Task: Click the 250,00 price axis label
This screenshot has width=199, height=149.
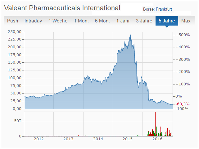Action: click(x=15, y=32)
